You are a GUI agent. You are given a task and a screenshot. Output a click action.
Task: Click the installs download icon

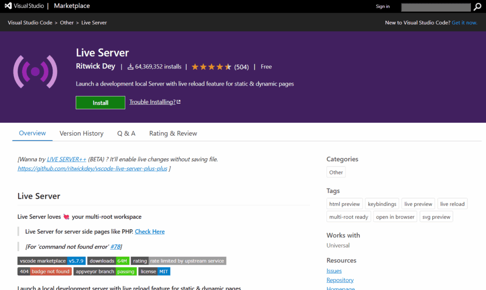tap(131, 67)
